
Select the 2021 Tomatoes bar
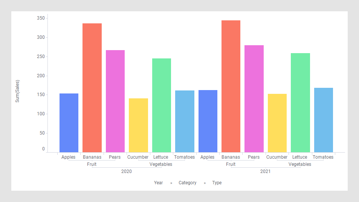click(324, 120)
